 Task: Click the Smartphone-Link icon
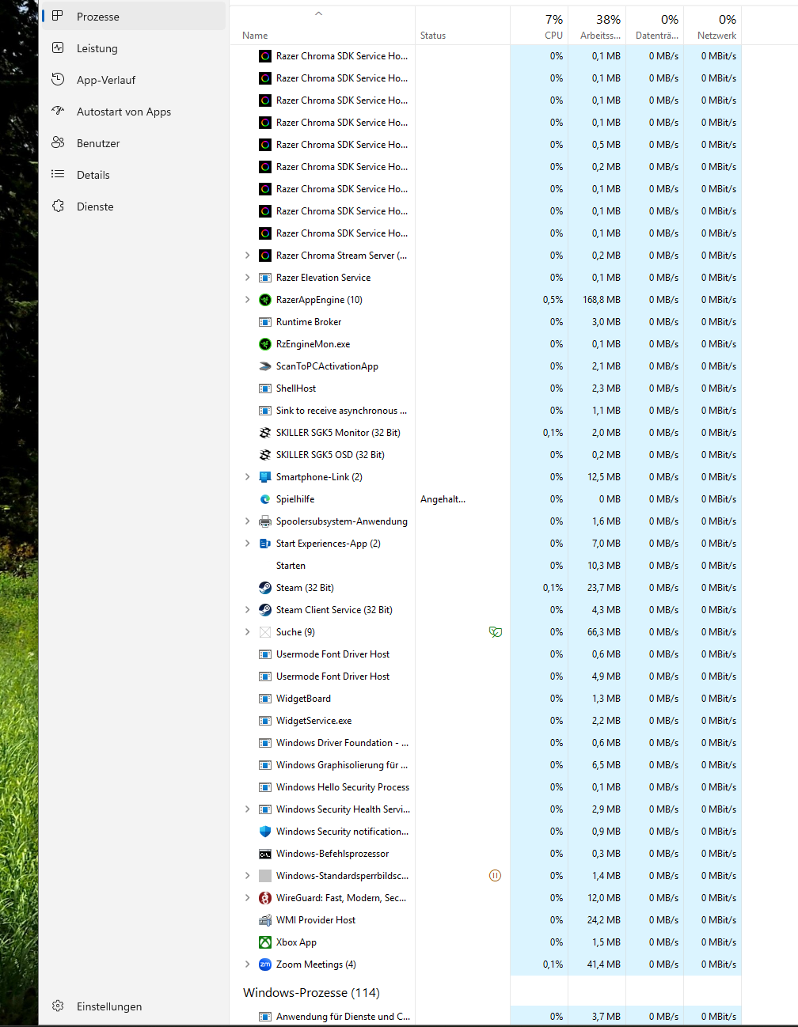click(265, 477)
